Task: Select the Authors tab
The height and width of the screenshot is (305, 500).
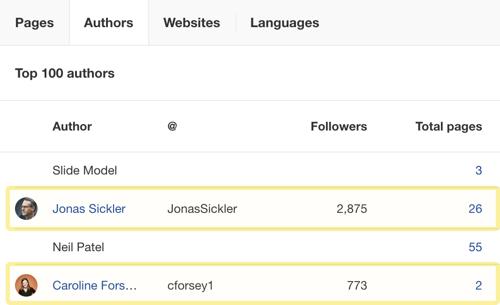Action: tap(109, 22)
